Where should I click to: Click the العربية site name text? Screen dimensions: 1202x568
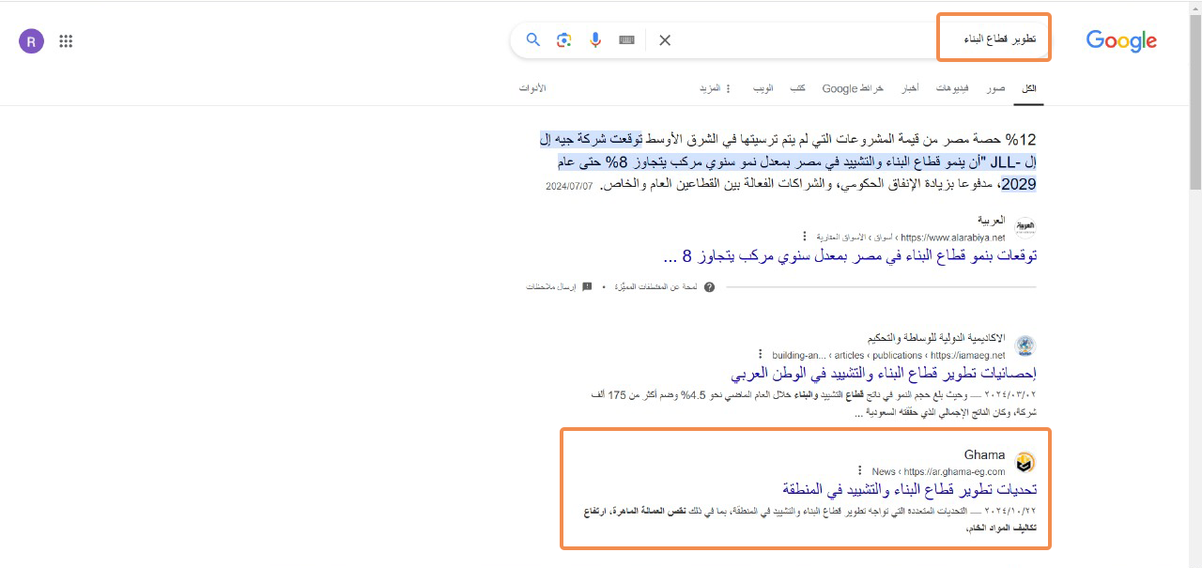(x=992, y=220)
